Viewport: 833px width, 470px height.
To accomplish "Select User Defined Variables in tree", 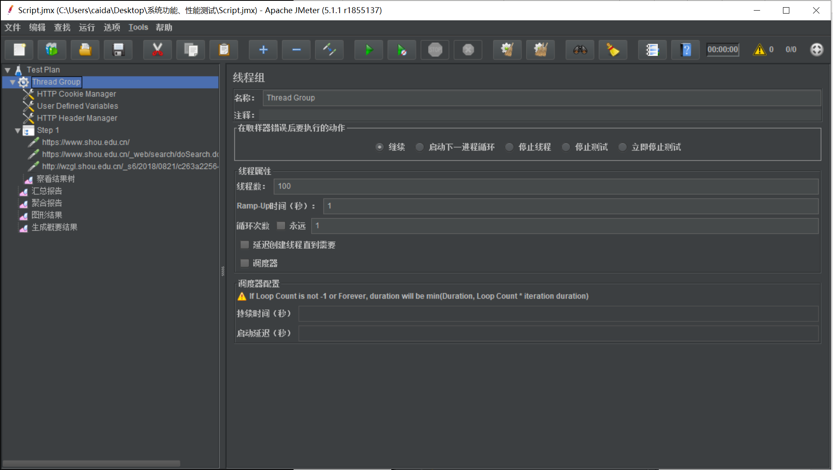I will 78,106.
